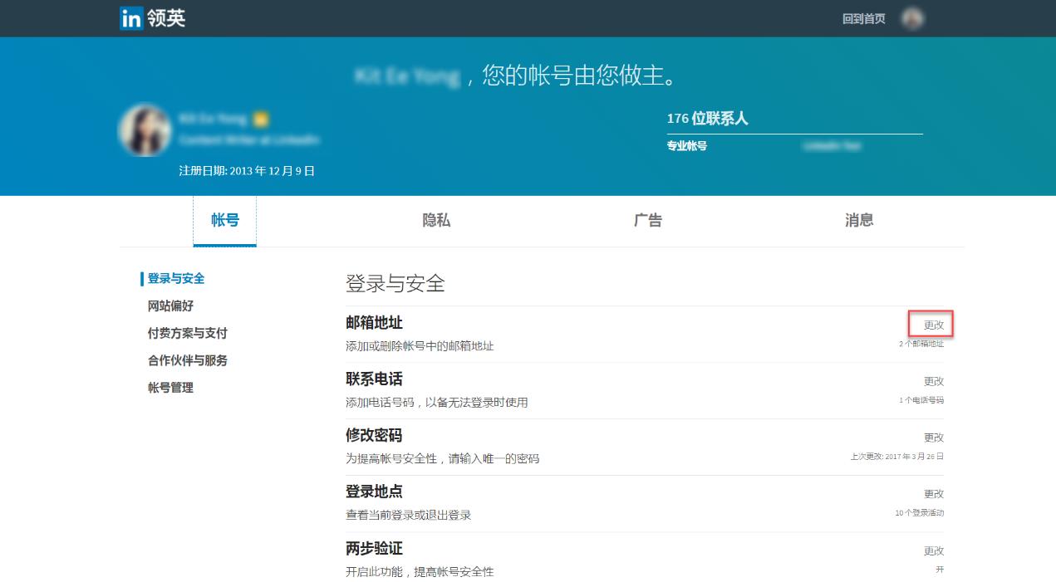Click 更改 for 联系电话
The image size is (1056, 582).
(x=935, y=381)
